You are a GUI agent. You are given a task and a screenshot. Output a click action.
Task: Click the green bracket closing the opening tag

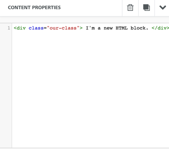(x=81, y=28)
